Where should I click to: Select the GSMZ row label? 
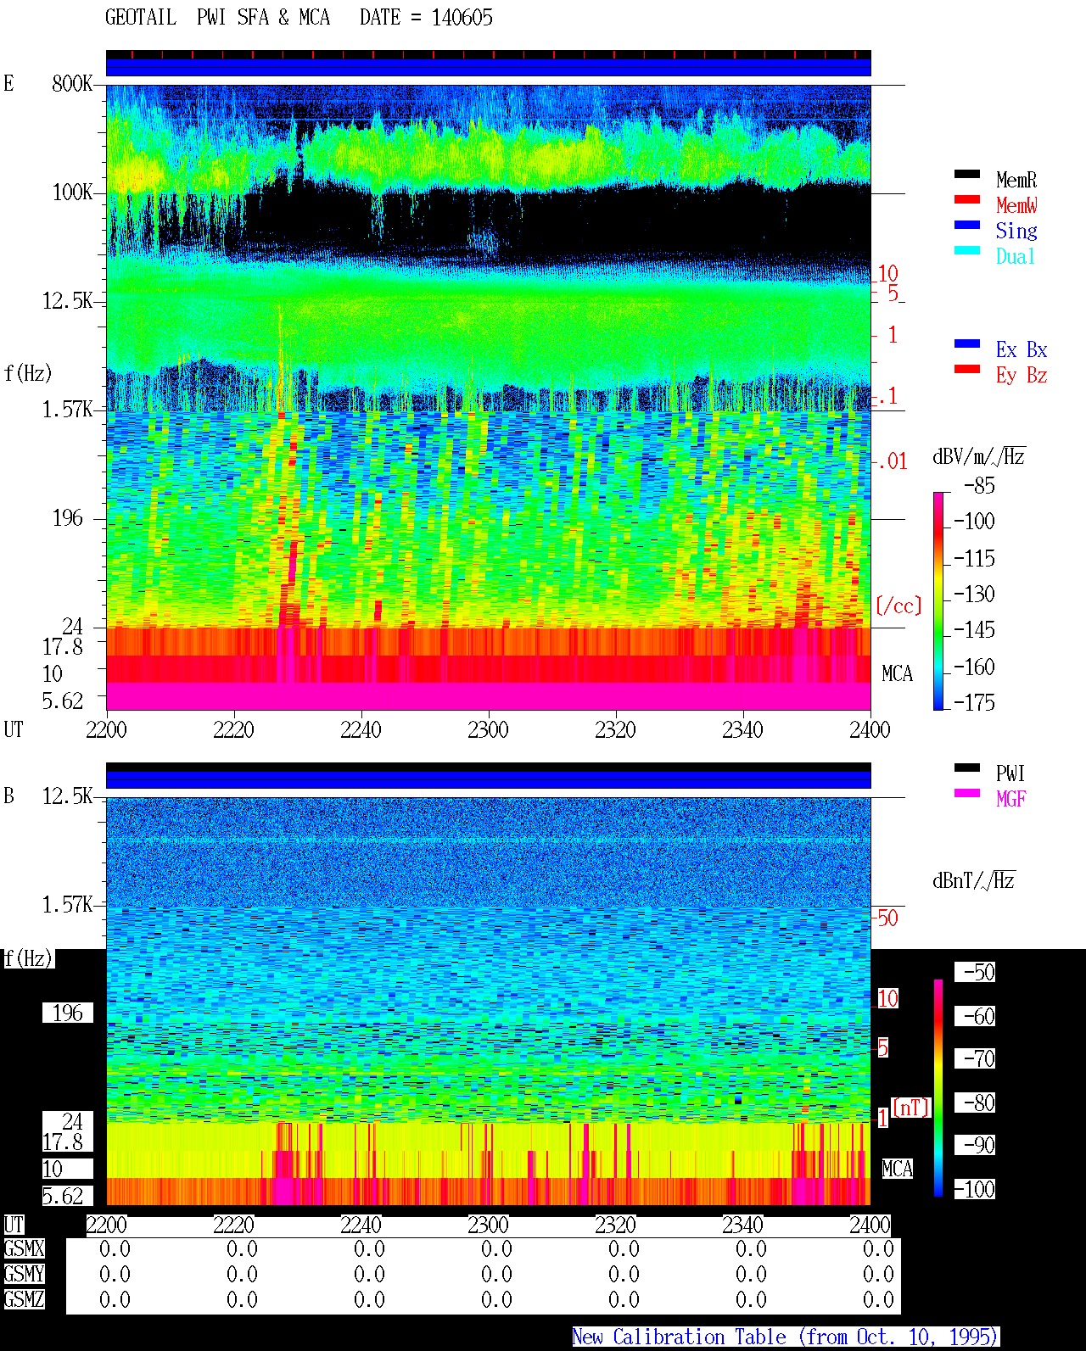24,1299
